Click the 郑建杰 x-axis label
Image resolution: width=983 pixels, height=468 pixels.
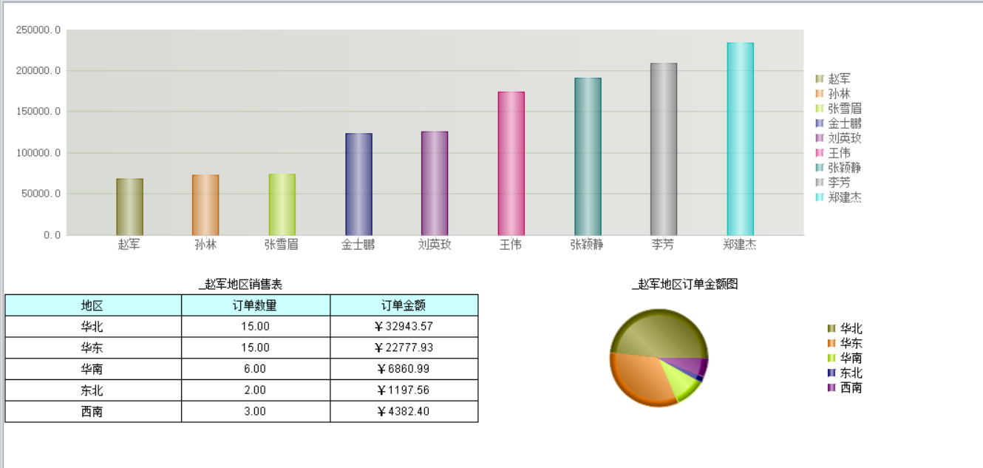[x=740, y=245]
